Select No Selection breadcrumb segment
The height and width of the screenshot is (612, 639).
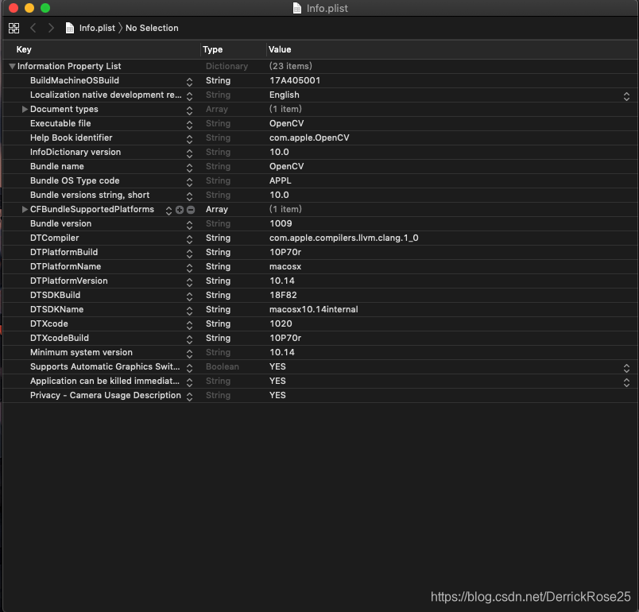point(152,28)
